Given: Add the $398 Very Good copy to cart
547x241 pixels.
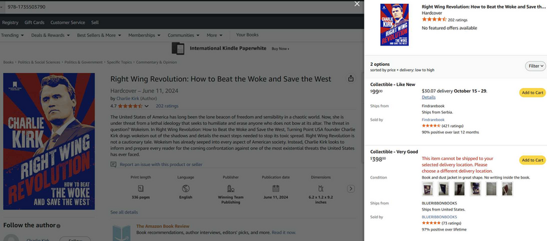Looking at the screenshot, I should coord(533,160).
